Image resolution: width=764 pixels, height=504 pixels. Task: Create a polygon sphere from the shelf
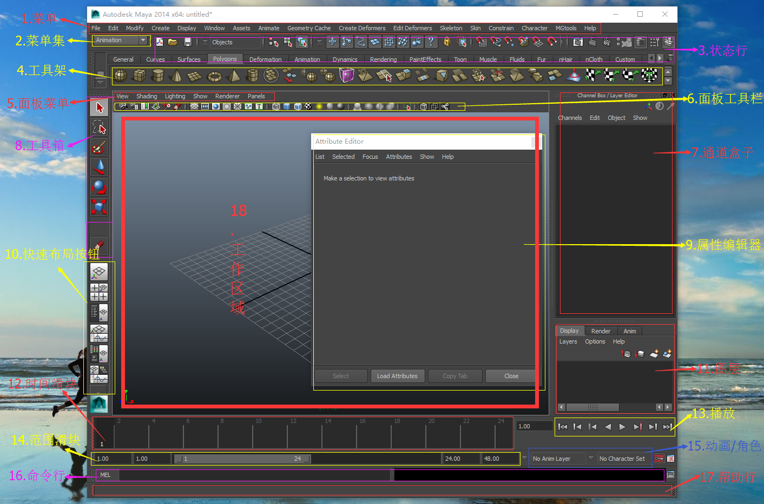click(x=121, y=76)
